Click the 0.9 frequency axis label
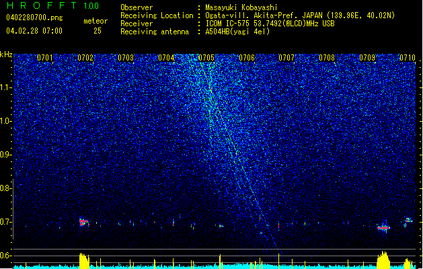 [5, 155]
